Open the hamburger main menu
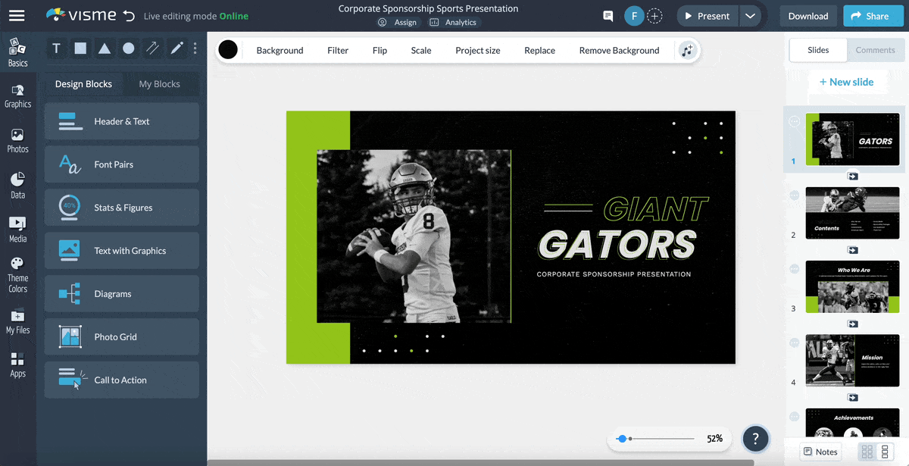This screenshot has height=466, width=909. click(x=17, y=15)
